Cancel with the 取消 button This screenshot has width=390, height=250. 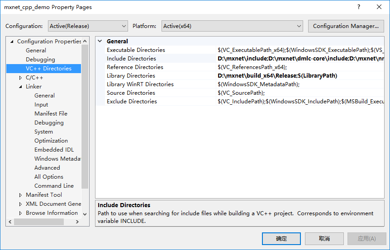[x=324, y=239]
